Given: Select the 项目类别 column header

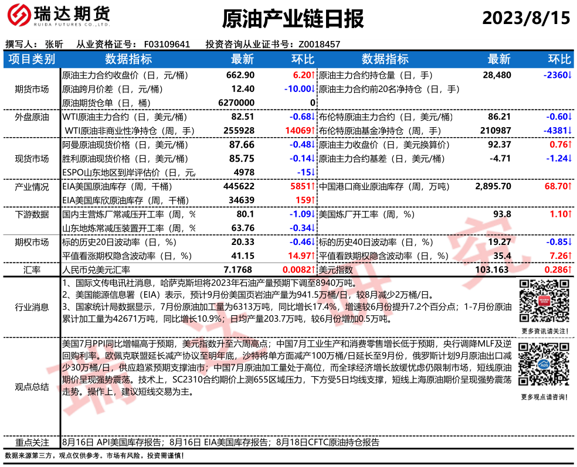Looking at the screenshot, I should click(x=32, y=59).
